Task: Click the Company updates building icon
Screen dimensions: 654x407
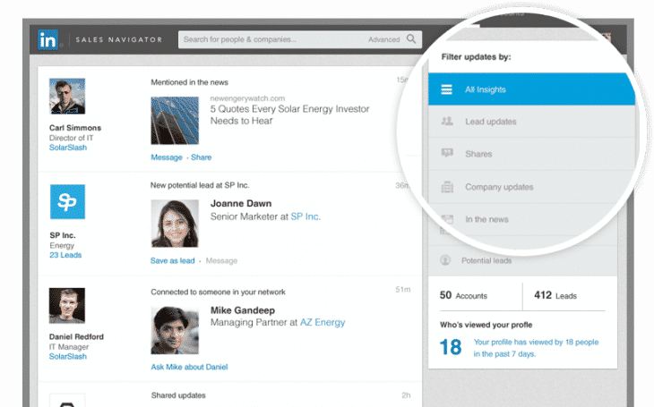Action: click(x=446, y=187)
